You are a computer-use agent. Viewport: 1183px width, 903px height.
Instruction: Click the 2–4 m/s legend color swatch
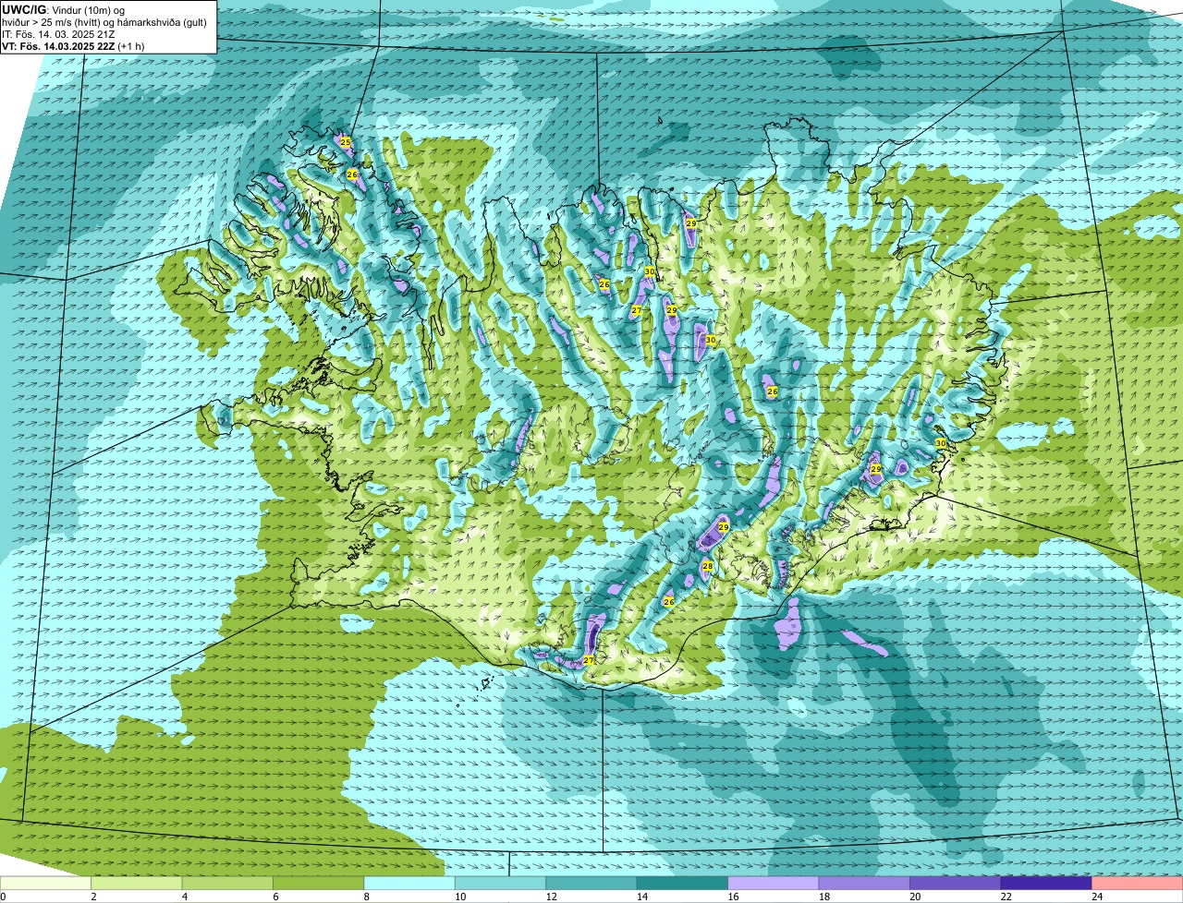point(137,884)
